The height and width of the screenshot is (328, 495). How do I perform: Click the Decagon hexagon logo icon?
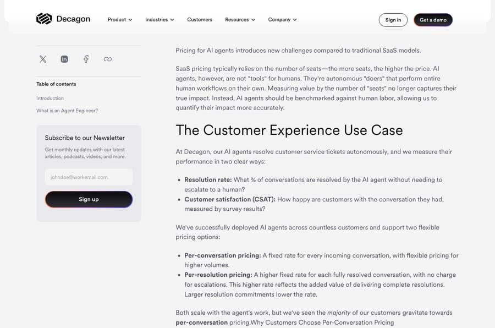(44, 19)
